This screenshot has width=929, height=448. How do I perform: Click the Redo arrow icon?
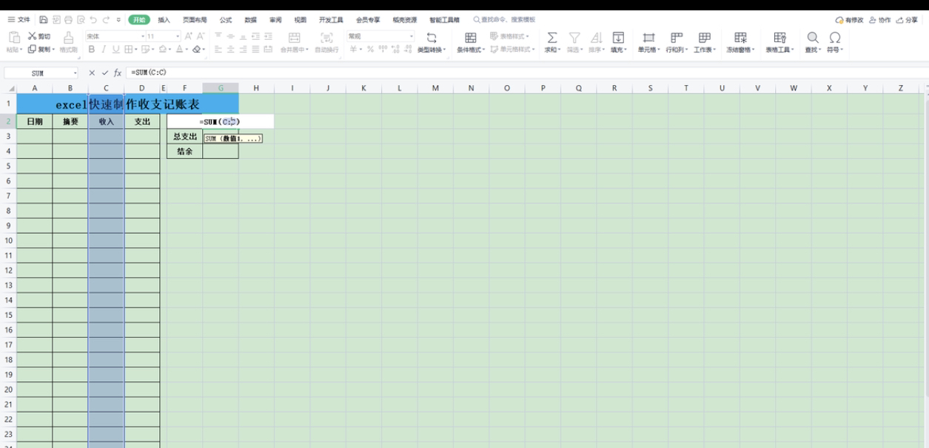(x=106, y=20)
